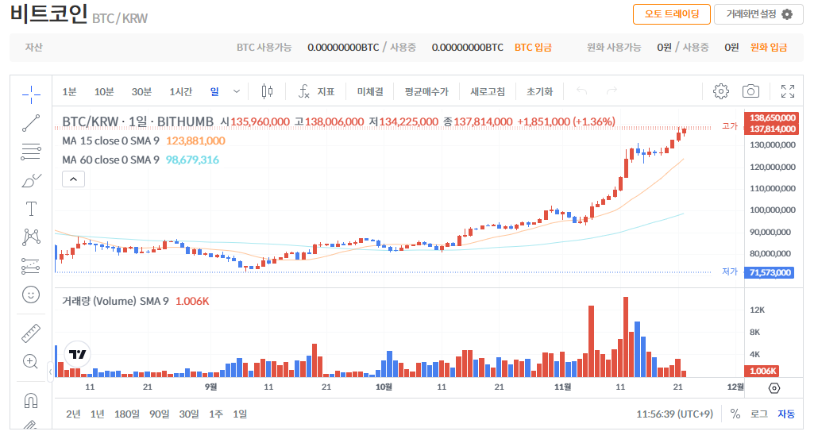Click the 138,650,000 high price label
818x439 pixels.
(x=772, y=117)
